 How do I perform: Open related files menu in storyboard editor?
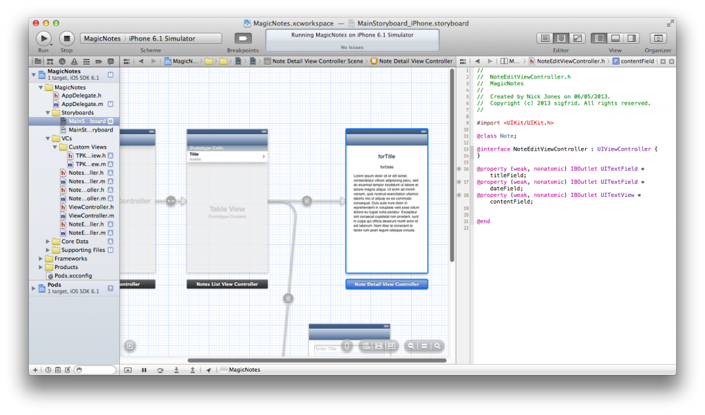tap(127, 62)
